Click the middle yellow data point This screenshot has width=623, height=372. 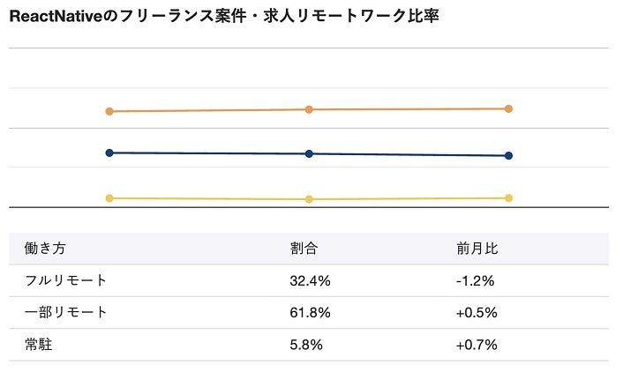pyautogui.click(x=309, y=199)
